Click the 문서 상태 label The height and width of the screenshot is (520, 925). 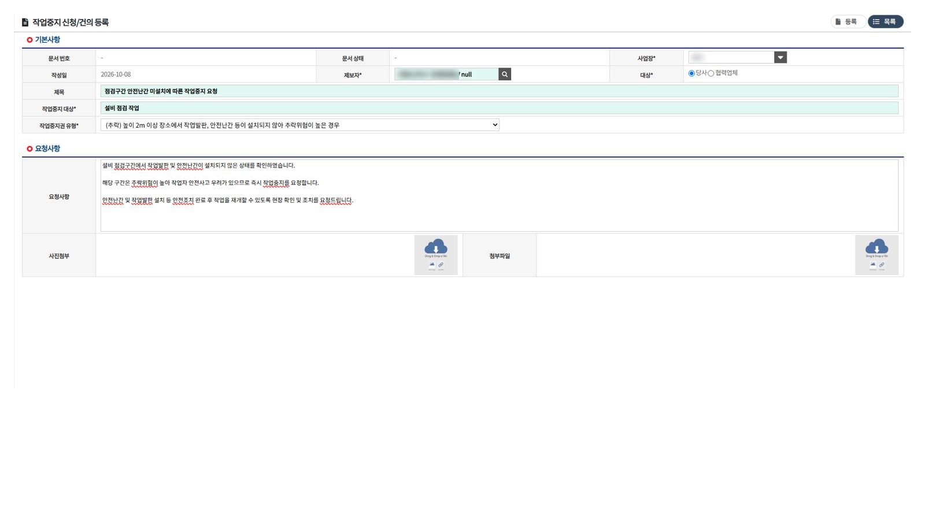(353, 58)
